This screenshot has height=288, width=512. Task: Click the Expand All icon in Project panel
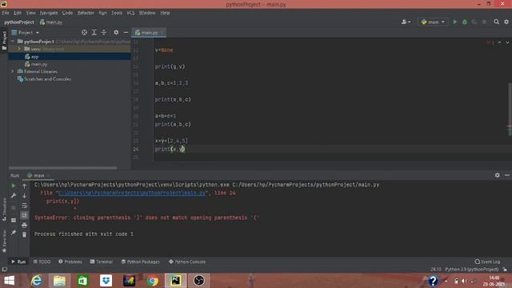pyautogui.click(x=94, y=32)
